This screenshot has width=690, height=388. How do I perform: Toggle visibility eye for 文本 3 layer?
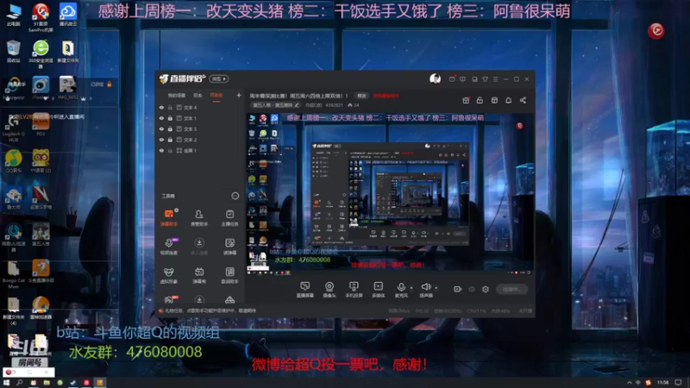coord(161,128)
